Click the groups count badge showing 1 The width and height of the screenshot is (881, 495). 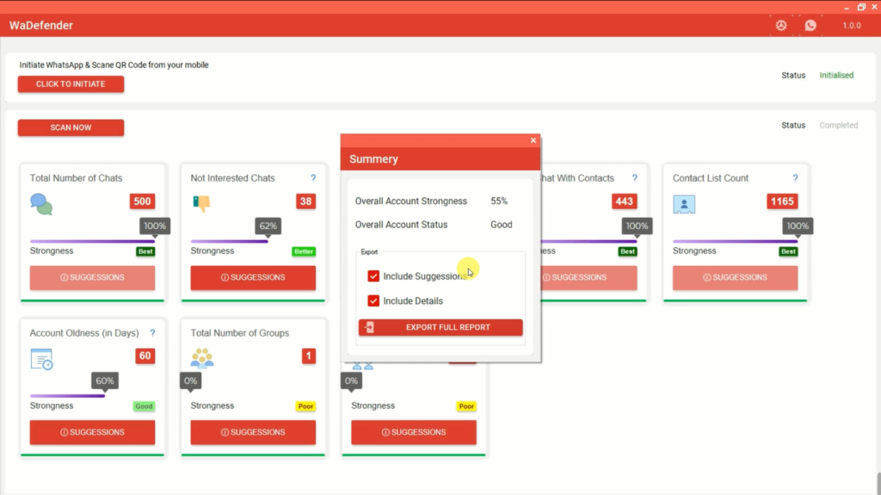[x=309, y=356]
